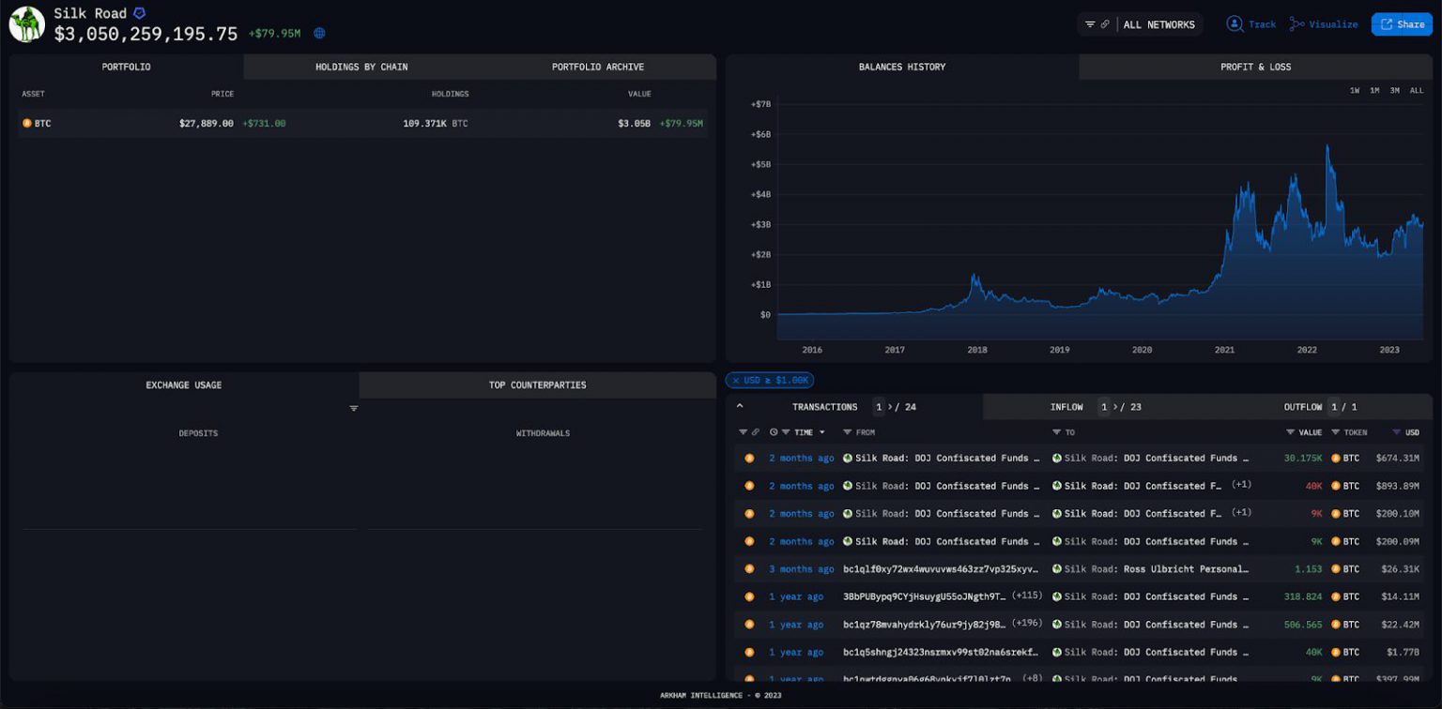
Task: Remove the USD ≥ $1.00K filter chip
Action: pyautogui.click(x=736, y=381)
